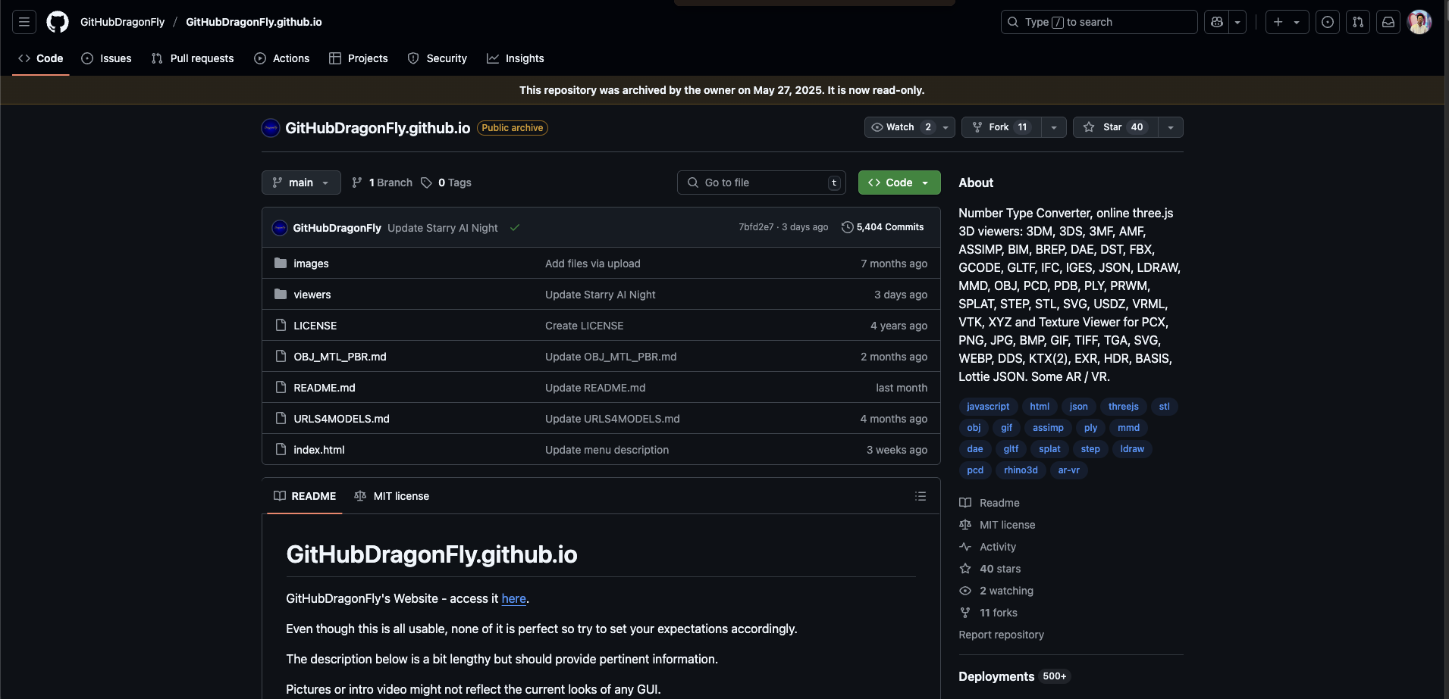
Task: Switch to the Issues tab
Action: (x=106, y=58)
